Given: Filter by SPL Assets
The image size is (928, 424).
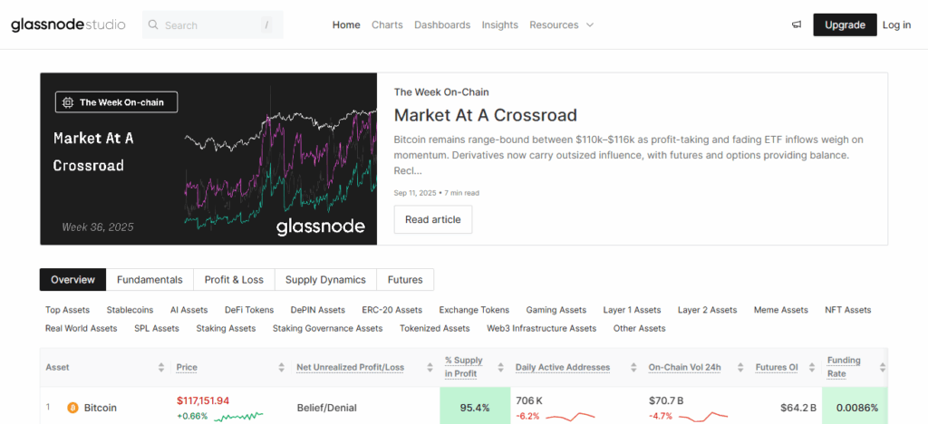Looking at the screenshot, I should pos(156,328).
